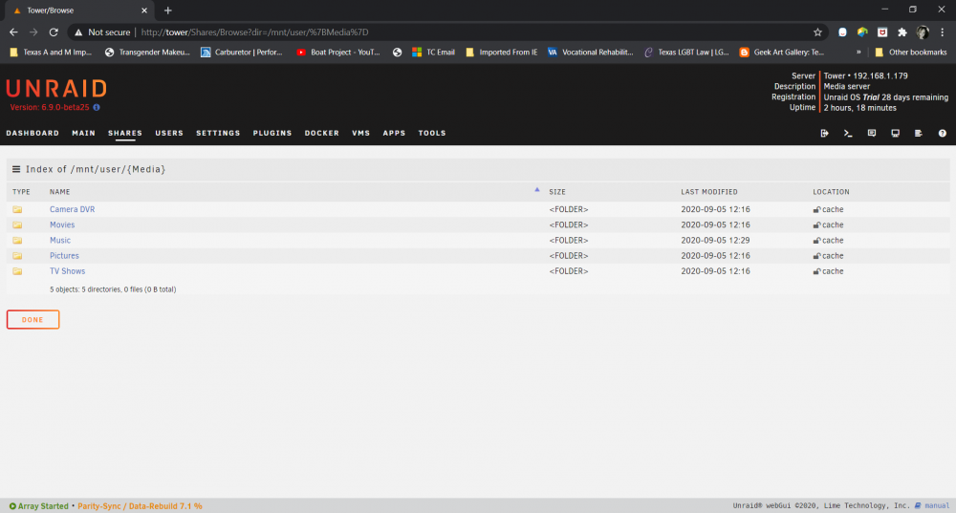
Task: Click the Done button
Action: [x=33, y=320]
